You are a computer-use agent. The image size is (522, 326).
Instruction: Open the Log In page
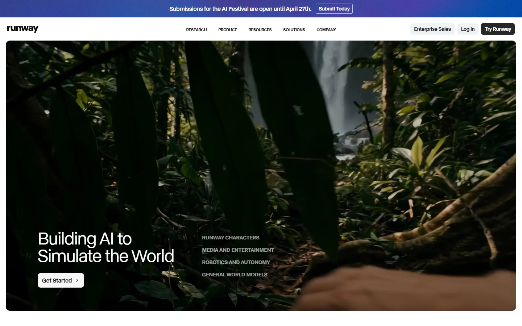pyautogui.click(x=468, y=29)
